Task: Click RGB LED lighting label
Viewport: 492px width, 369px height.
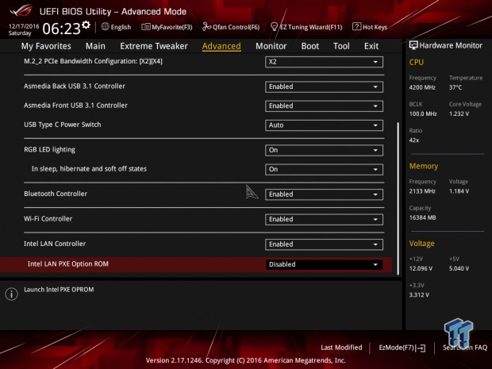Action: tap(49, 150)
